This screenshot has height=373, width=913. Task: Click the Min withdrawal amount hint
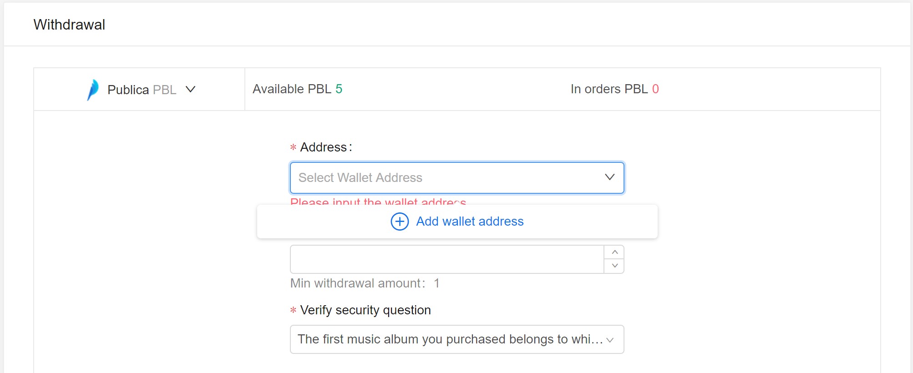coord(365,283)
